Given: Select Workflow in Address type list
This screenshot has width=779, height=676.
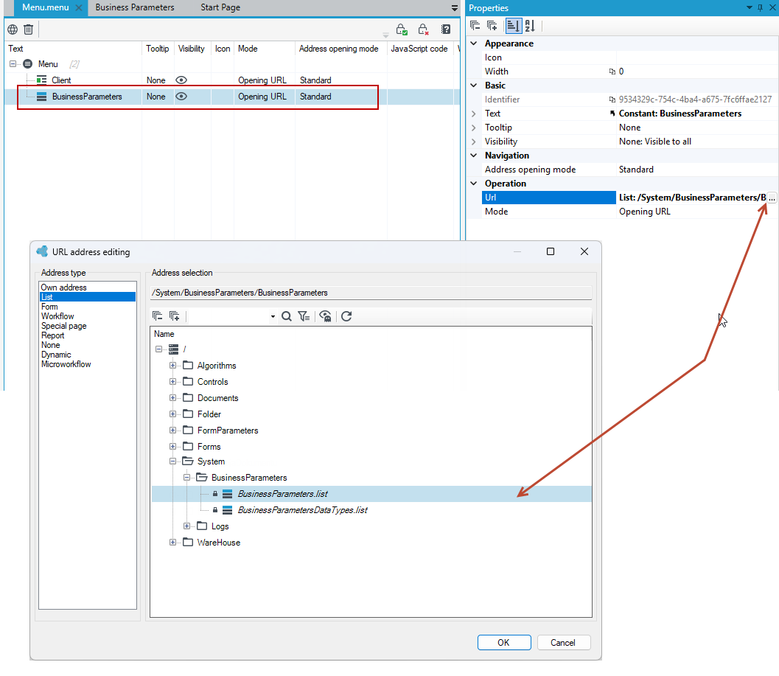Looking at the screenshot, I should [x=57, y=316].
